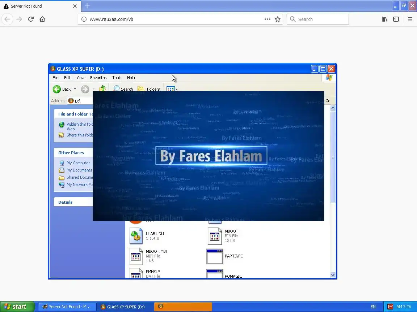Select the PARTINFO file icon

(x=214, y=256)
